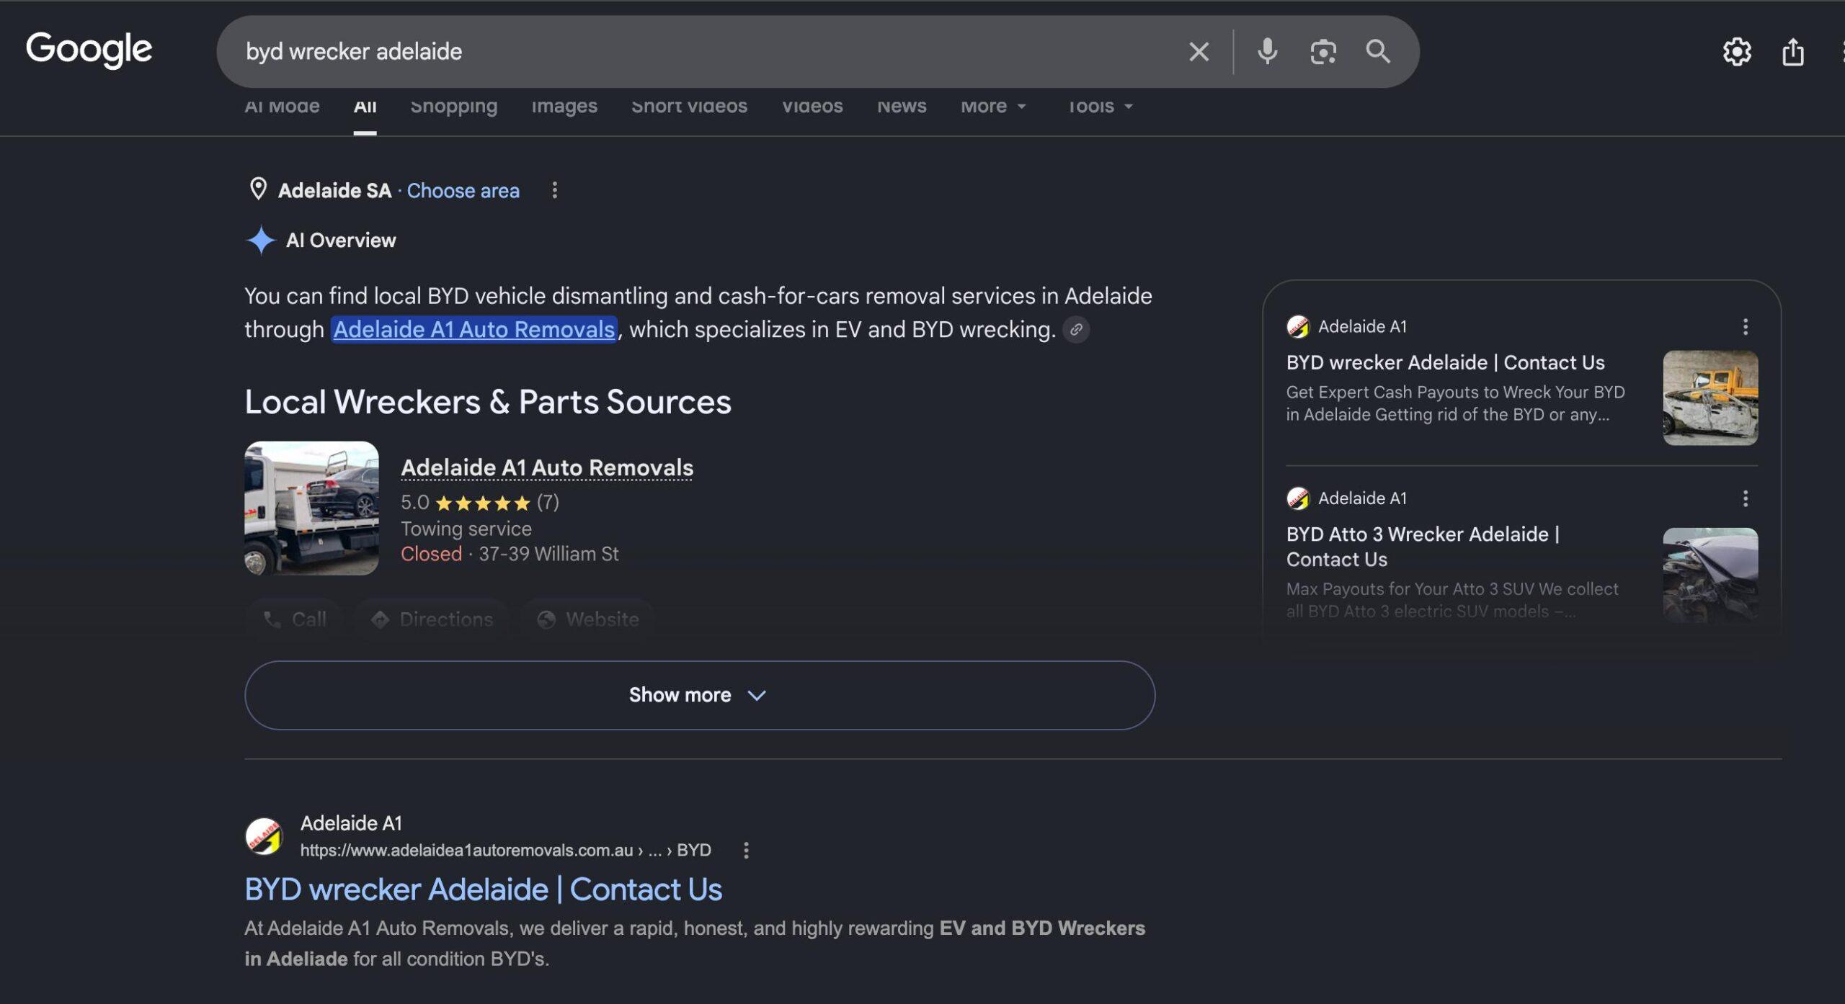Switch to Shopping tab
The image size is (1845, 1004).
(x=454, y=107)
